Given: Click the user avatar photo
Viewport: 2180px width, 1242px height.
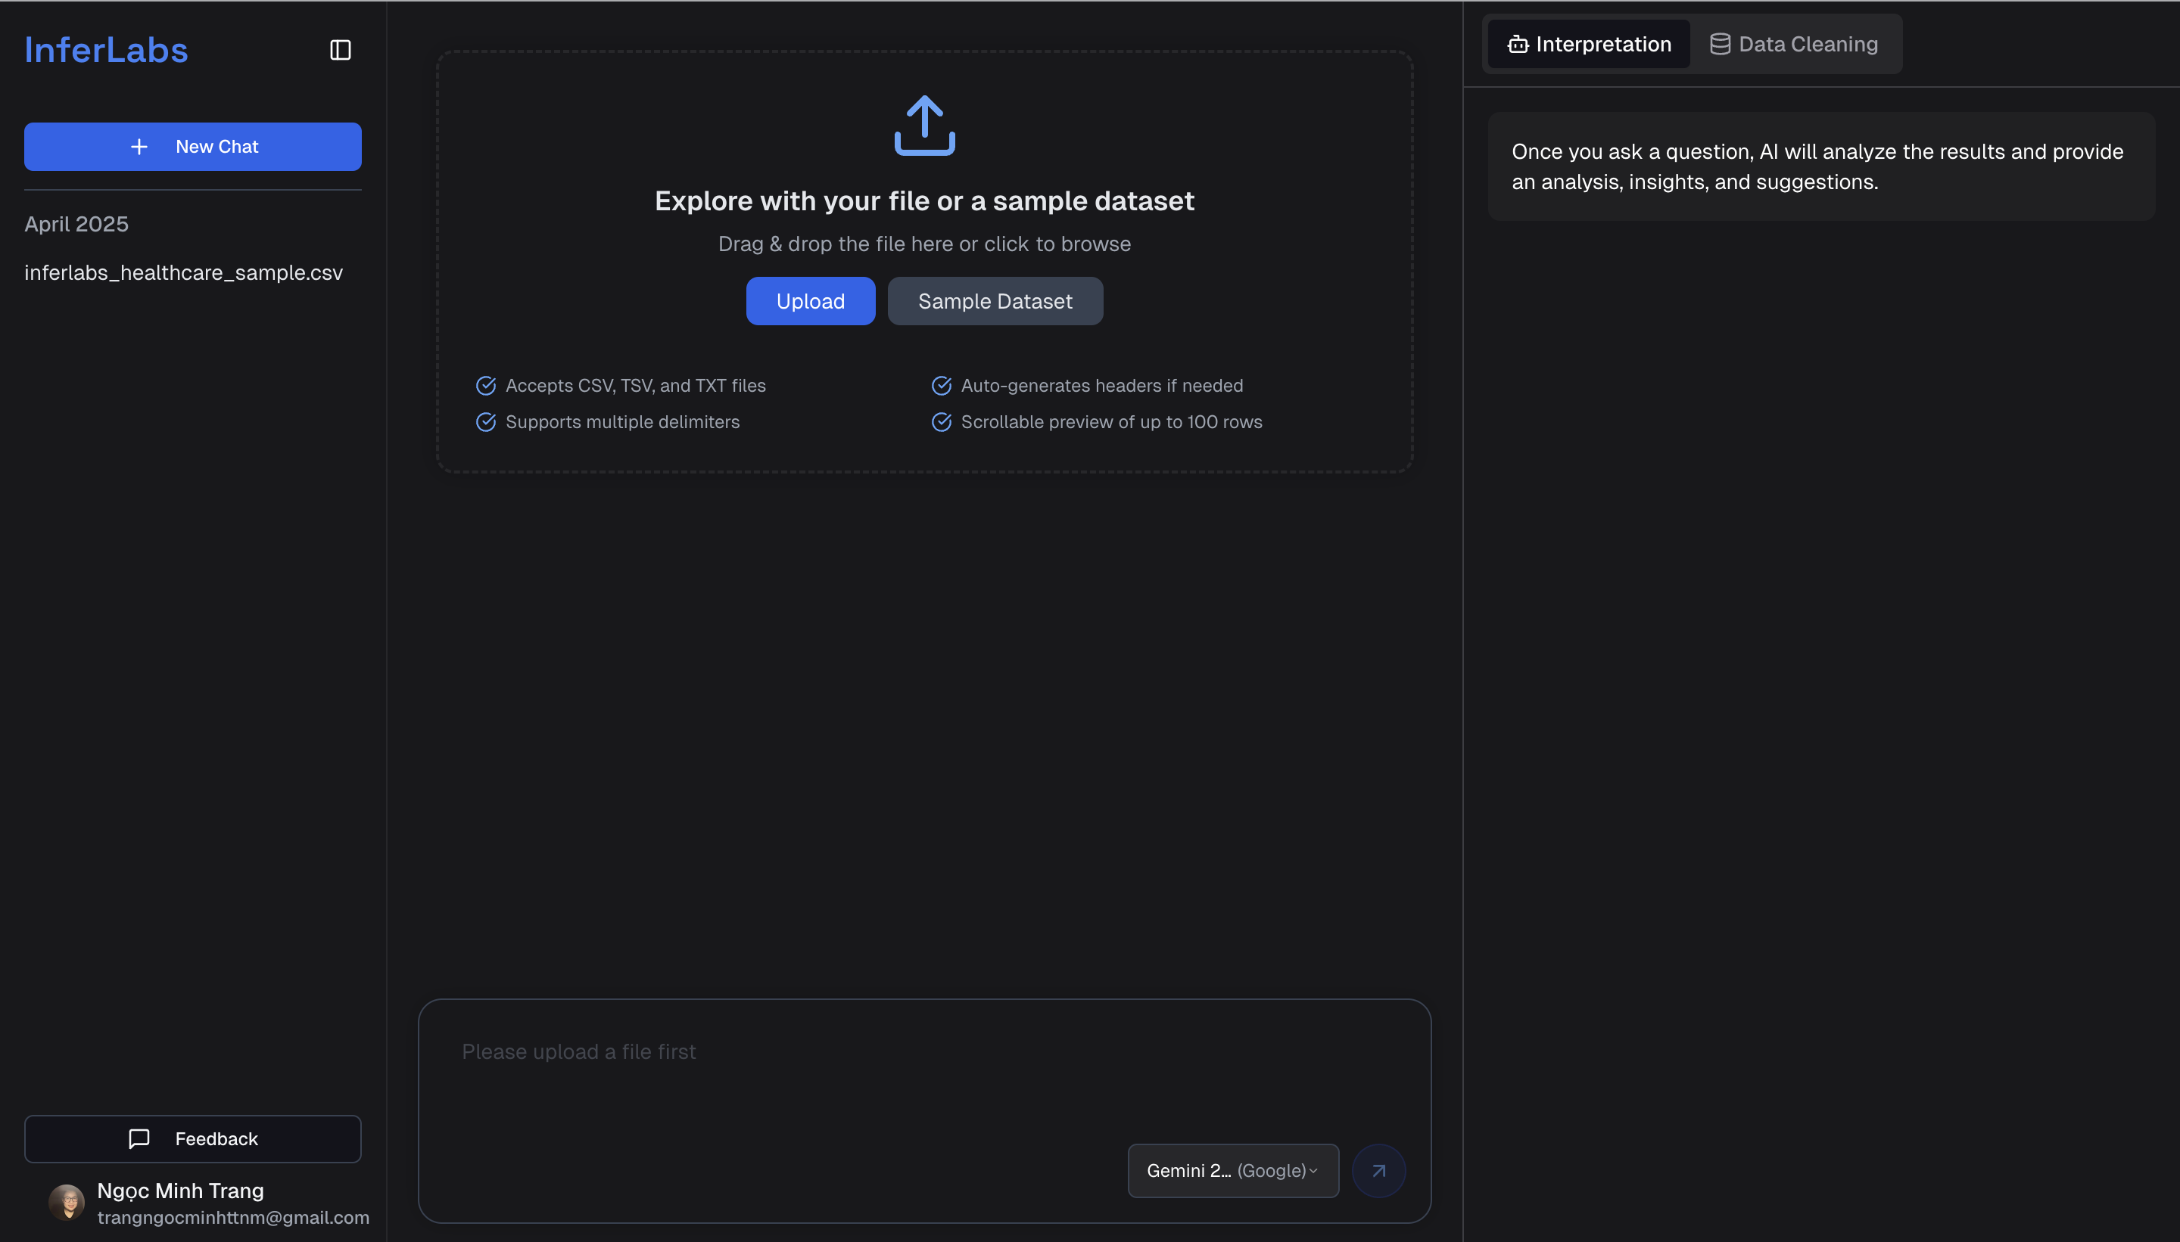Looking at the screenshot, I should [67, 1203].
